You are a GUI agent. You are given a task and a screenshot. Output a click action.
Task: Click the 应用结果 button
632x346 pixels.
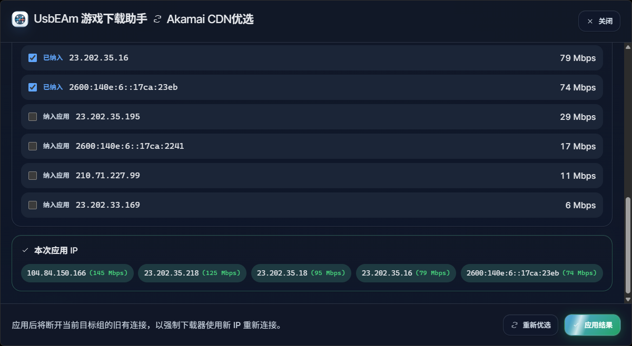pos(592,325)
